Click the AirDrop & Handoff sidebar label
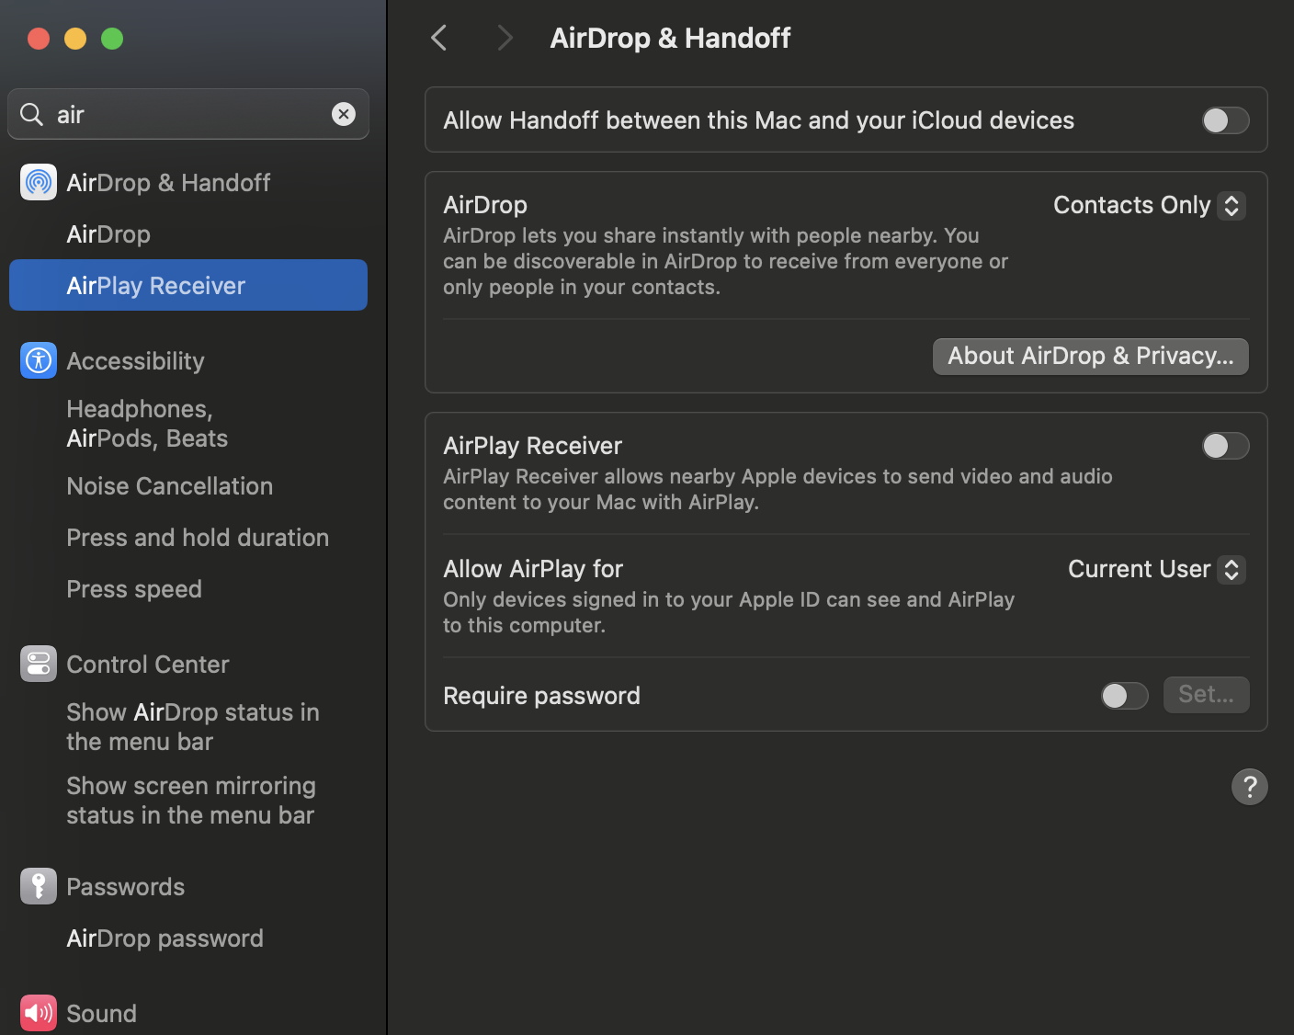The width and height of the screenshot is (1294, 1035). pos(168,183)
